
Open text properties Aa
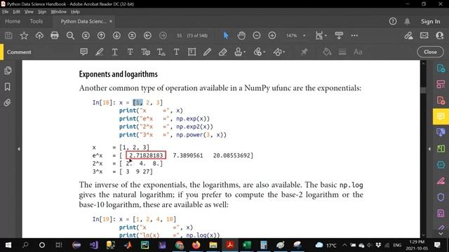358,52
